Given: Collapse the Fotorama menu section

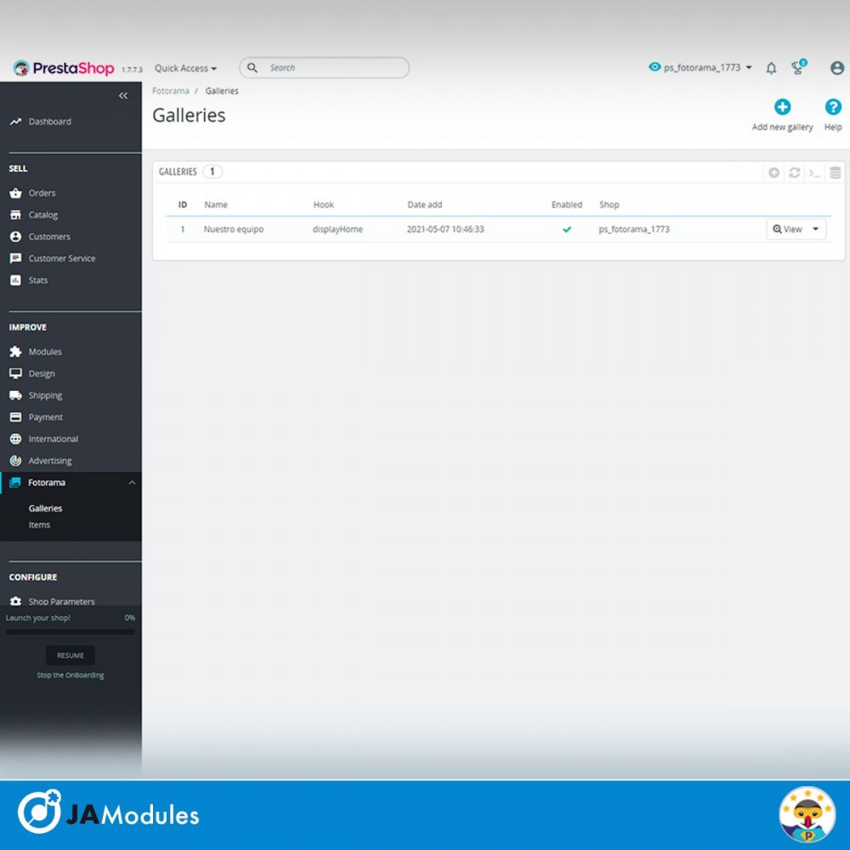Looking at the screenshot, I should tap(132, 483).
